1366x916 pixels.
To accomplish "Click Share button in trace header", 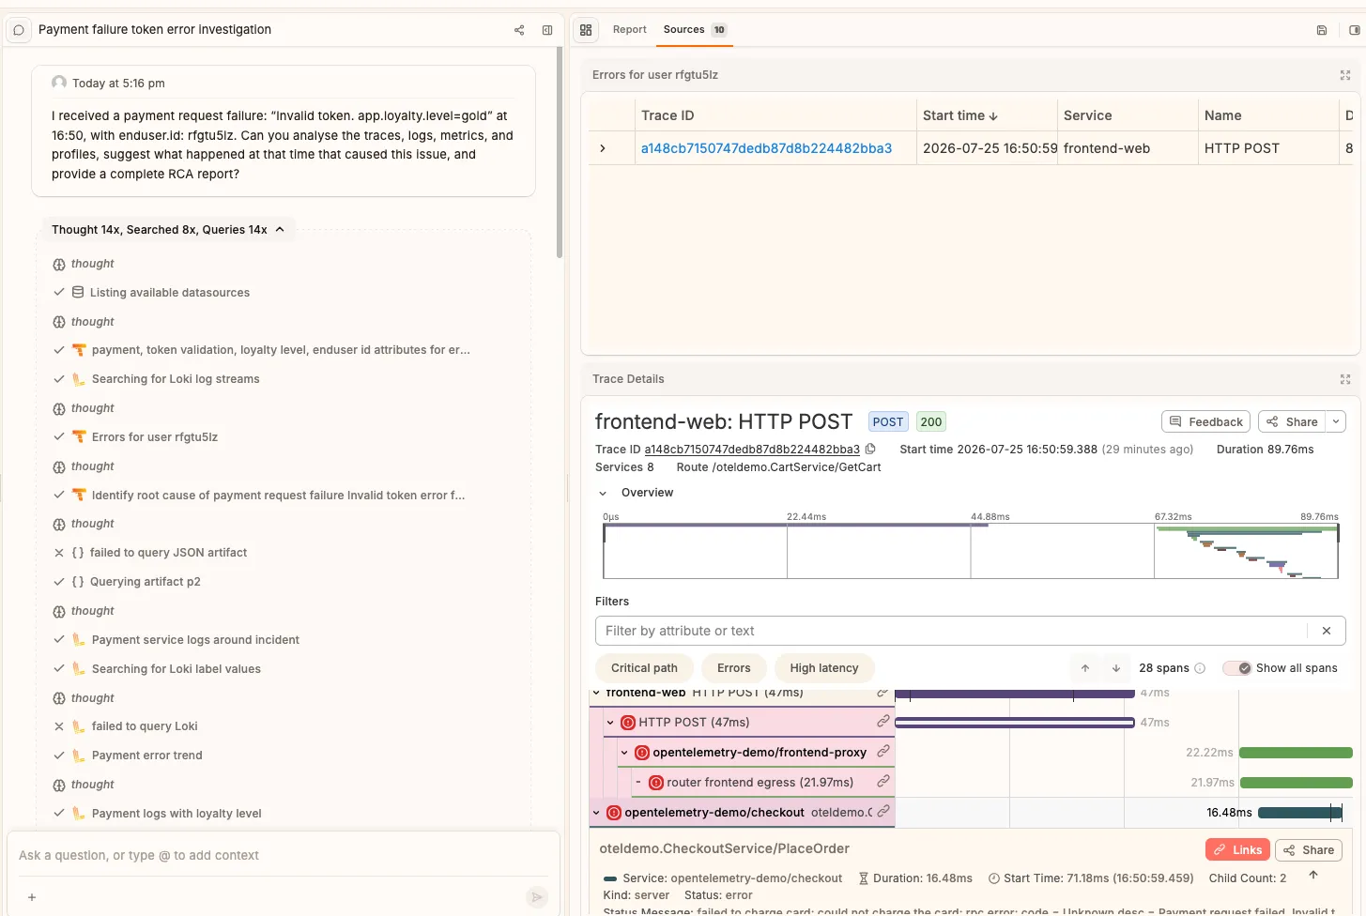I will pyautogui.click(x=1293, y=422).
